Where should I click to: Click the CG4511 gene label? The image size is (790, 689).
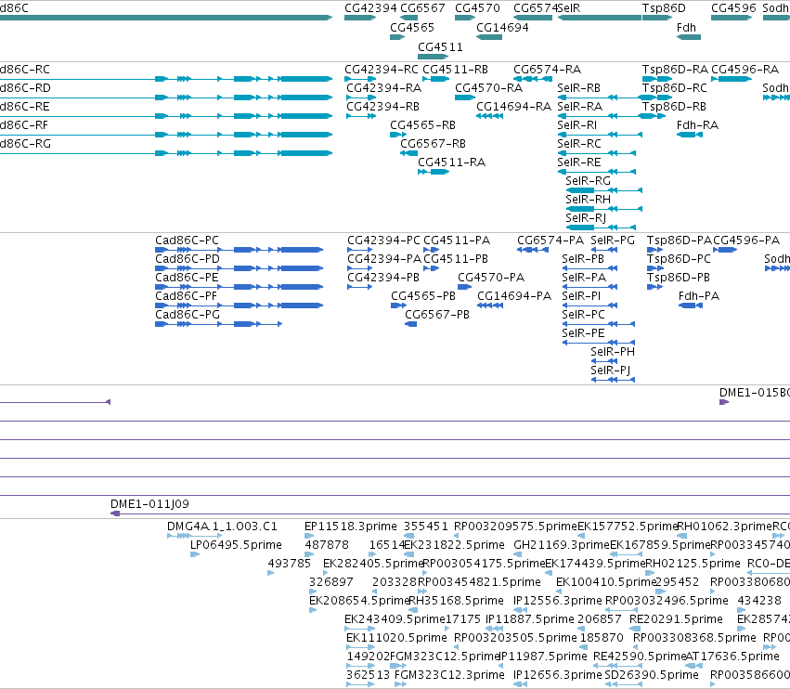pyautogui.click(x=440, y=46)
